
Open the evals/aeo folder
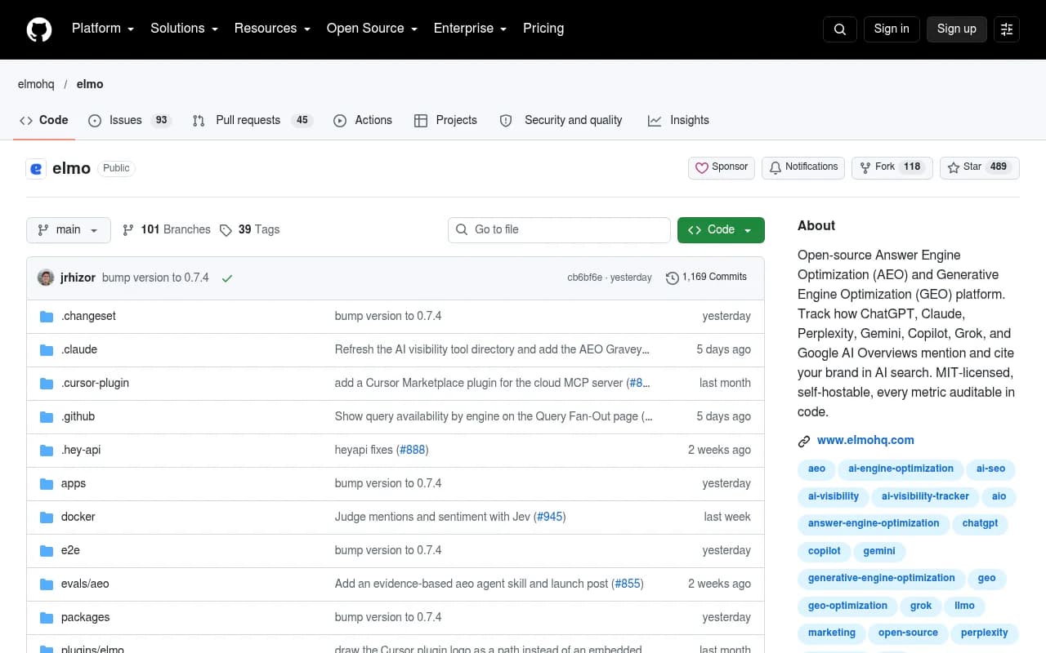[x=85, y=584]
